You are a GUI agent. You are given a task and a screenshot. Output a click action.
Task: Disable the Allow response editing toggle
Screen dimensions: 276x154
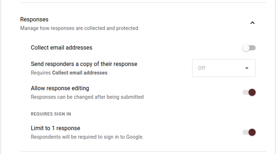(x=249, y=92)
